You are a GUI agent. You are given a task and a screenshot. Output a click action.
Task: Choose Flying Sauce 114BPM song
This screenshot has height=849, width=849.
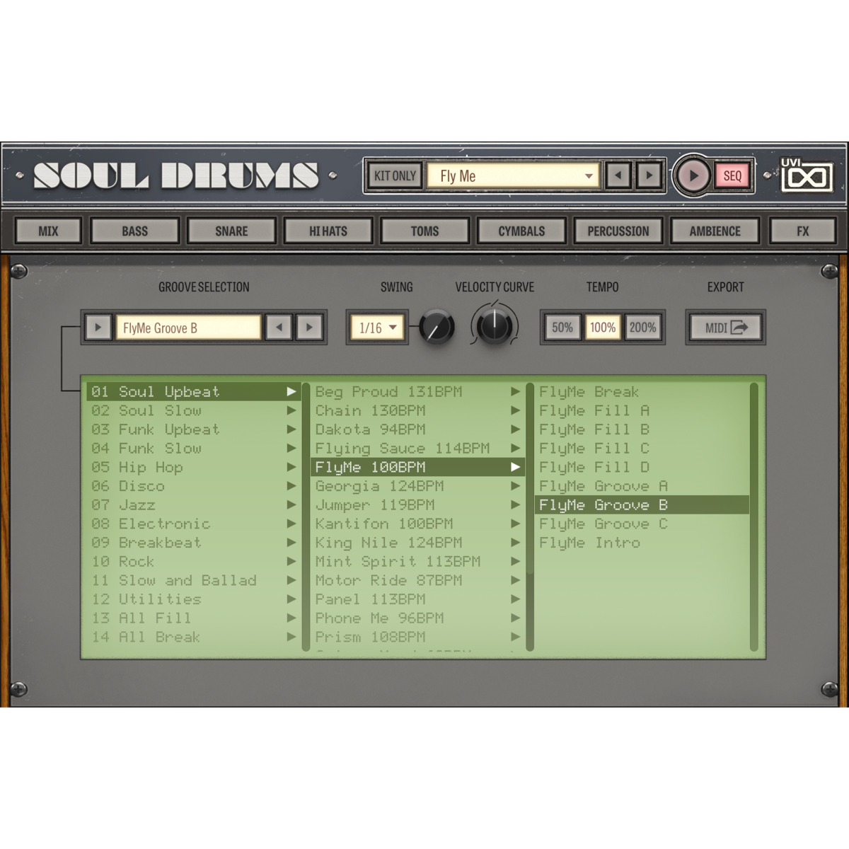click(x=417, y=448)
